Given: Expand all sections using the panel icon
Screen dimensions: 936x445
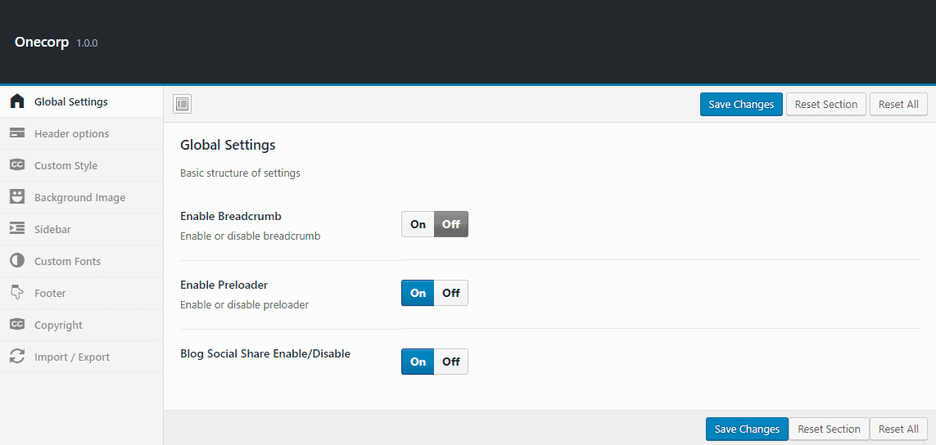Looking at the screenshot, I should [182, 104].
